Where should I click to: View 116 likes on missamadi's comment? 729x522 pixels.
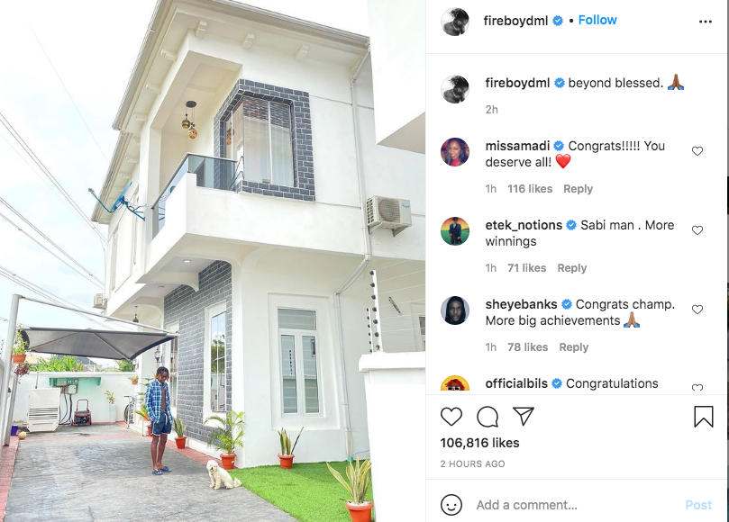[x=530, y=189]
